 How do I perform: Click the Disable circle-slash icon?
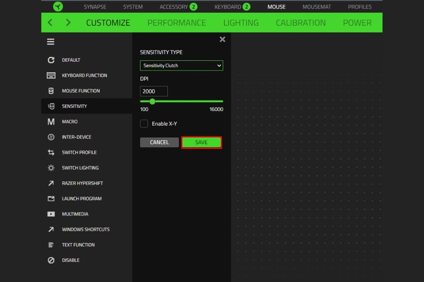51,260
